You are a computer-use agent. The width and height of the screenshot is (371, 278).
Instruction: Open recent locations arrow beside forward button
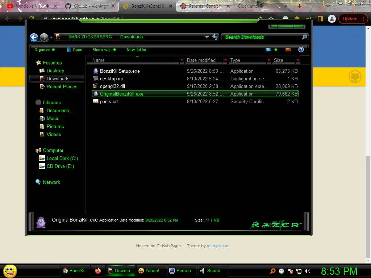point(51,37)
